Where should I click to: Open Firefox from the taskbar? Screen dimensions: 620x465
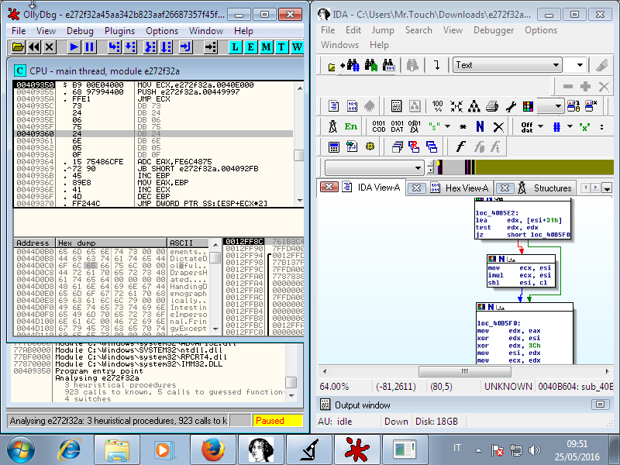pos(212,449)
